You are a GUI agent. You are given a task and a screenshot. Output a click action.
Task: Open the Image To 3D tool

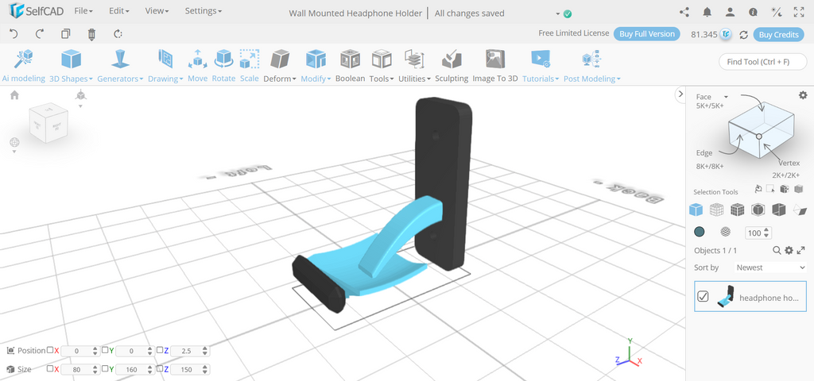(x=495, y=66)
